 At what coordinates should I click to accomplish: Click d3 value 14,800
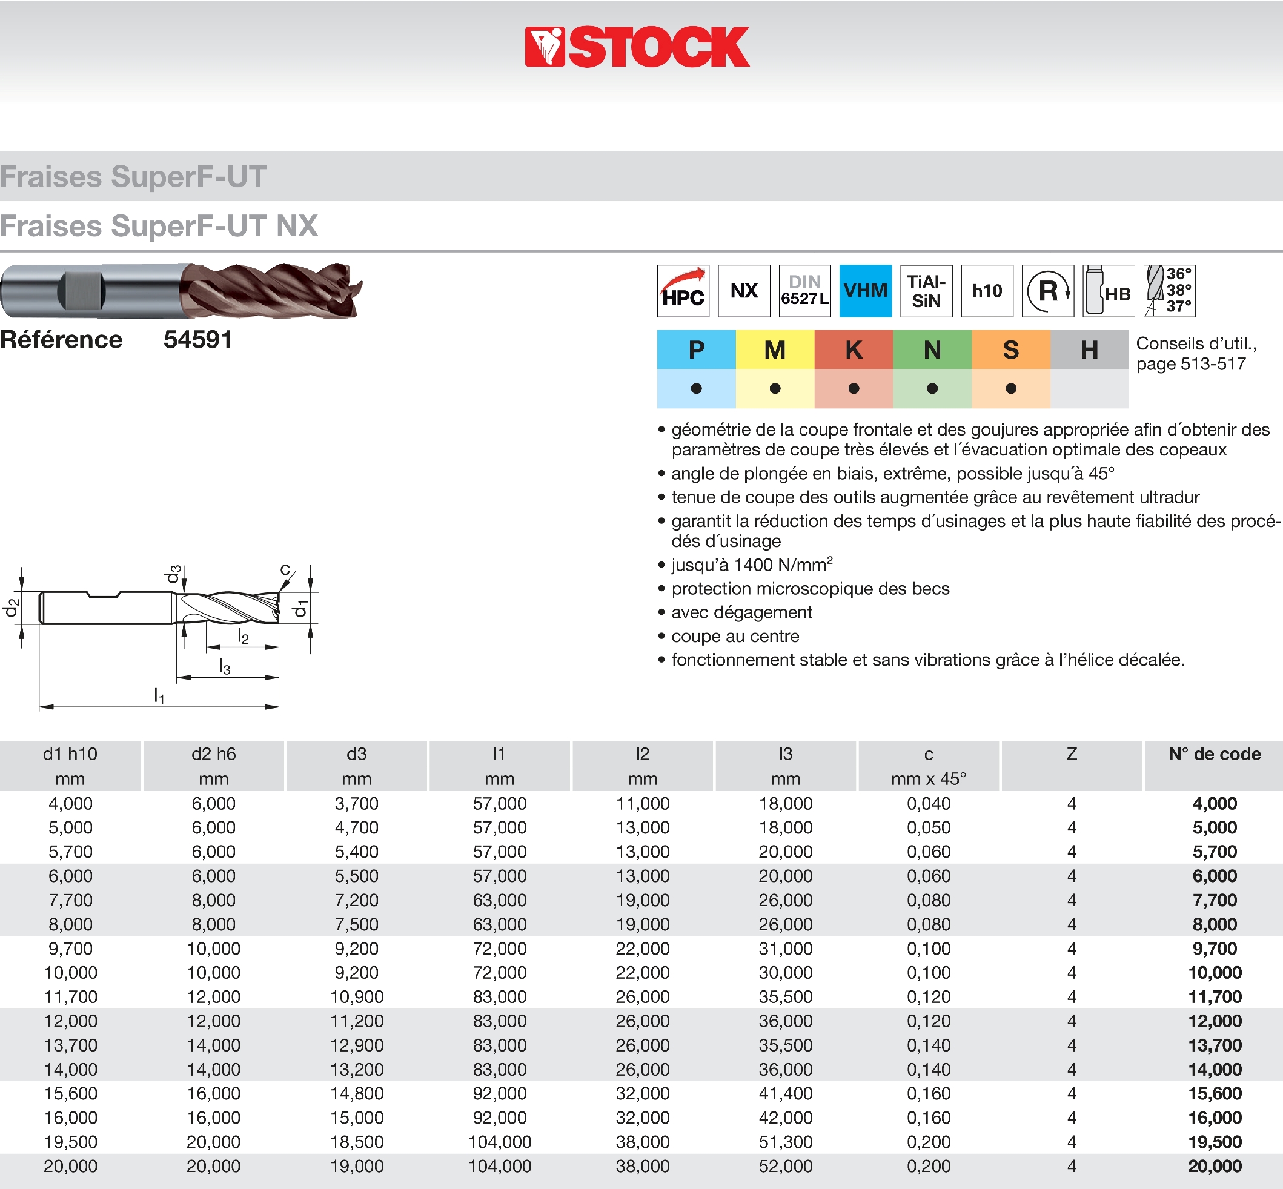click(356, 1094)
